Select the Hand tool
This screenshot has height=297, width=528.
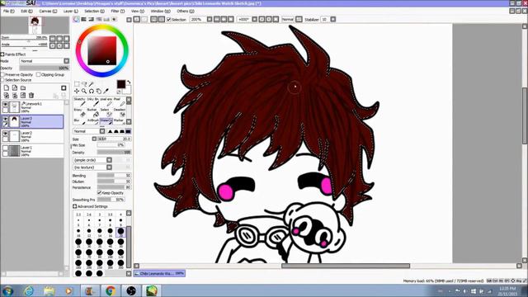tap(99, 91)
